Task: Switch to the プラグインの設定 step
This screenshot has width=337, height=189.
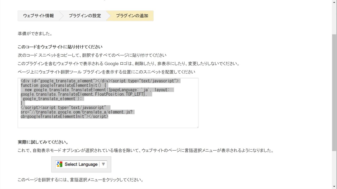Action: 85,16
